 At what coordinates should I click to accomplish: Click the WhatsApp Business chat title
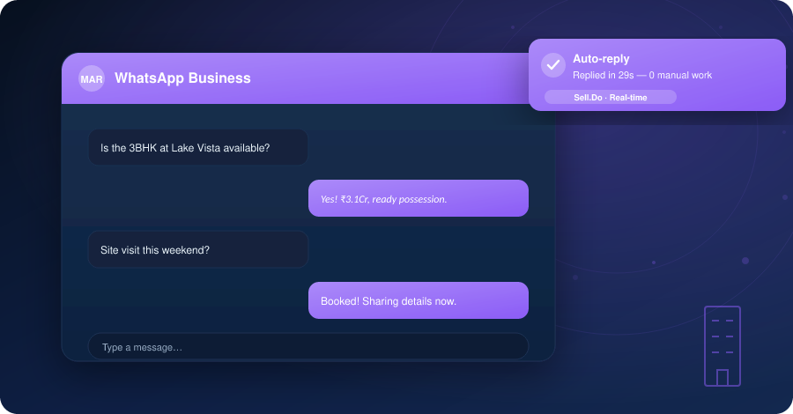(182, 78)
